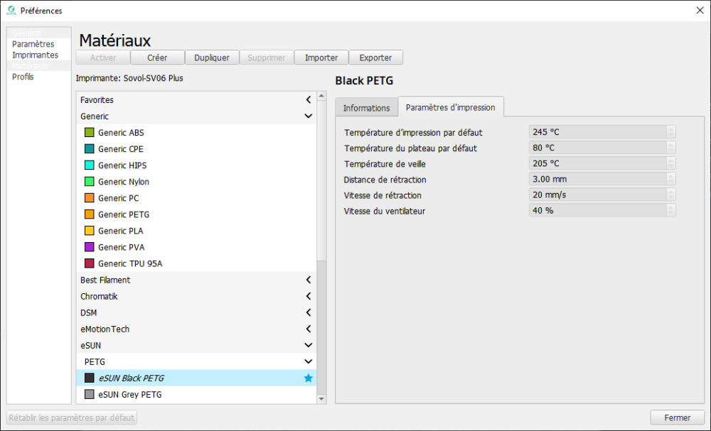Open the Paramètres preferences page
711x431 pixels.
point(39,44)
